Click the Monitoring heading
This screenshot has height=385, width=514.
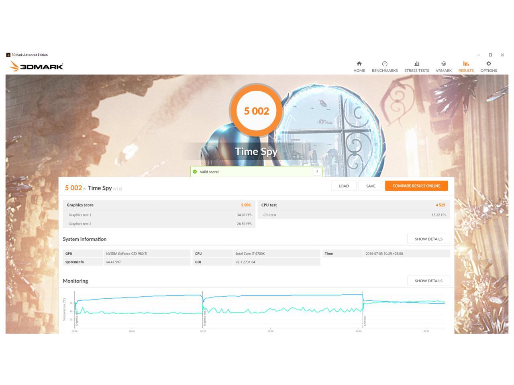point(75,281)
